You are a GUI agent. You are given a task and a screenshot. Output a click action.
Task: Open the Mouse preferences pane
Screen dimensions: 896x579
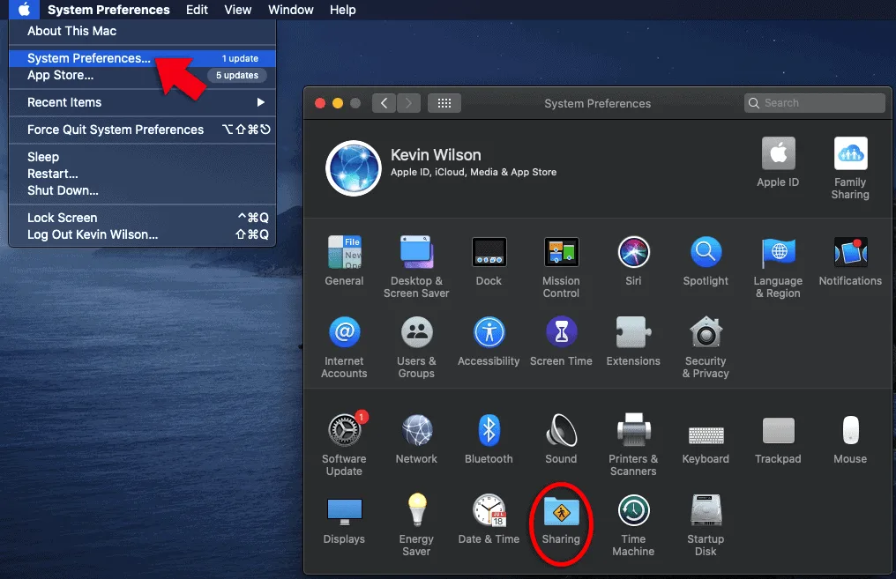click(850, 439)
